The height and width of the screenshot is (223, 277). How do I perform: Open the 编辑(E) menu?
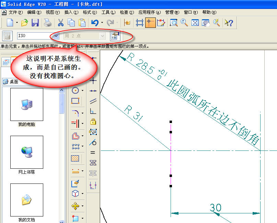[x=34, y=12]
